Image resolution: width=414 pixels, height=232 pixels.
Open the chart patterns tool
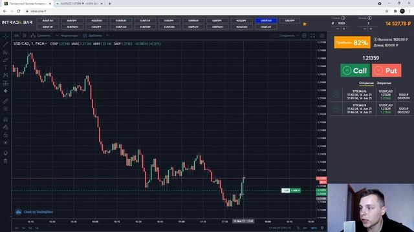[6, 75]
